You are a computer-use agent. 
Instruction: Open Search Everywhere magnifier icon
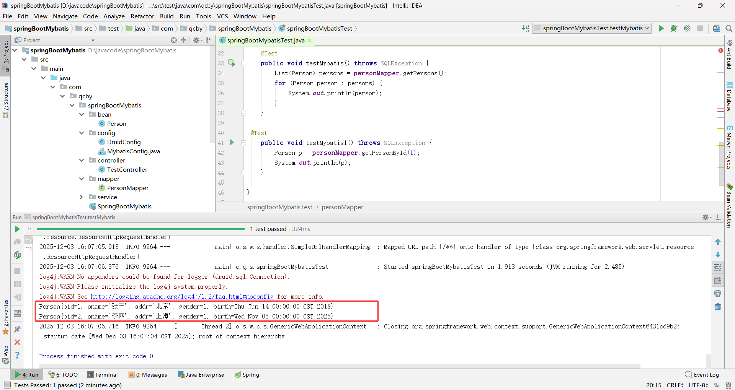(x=729, y=28)
